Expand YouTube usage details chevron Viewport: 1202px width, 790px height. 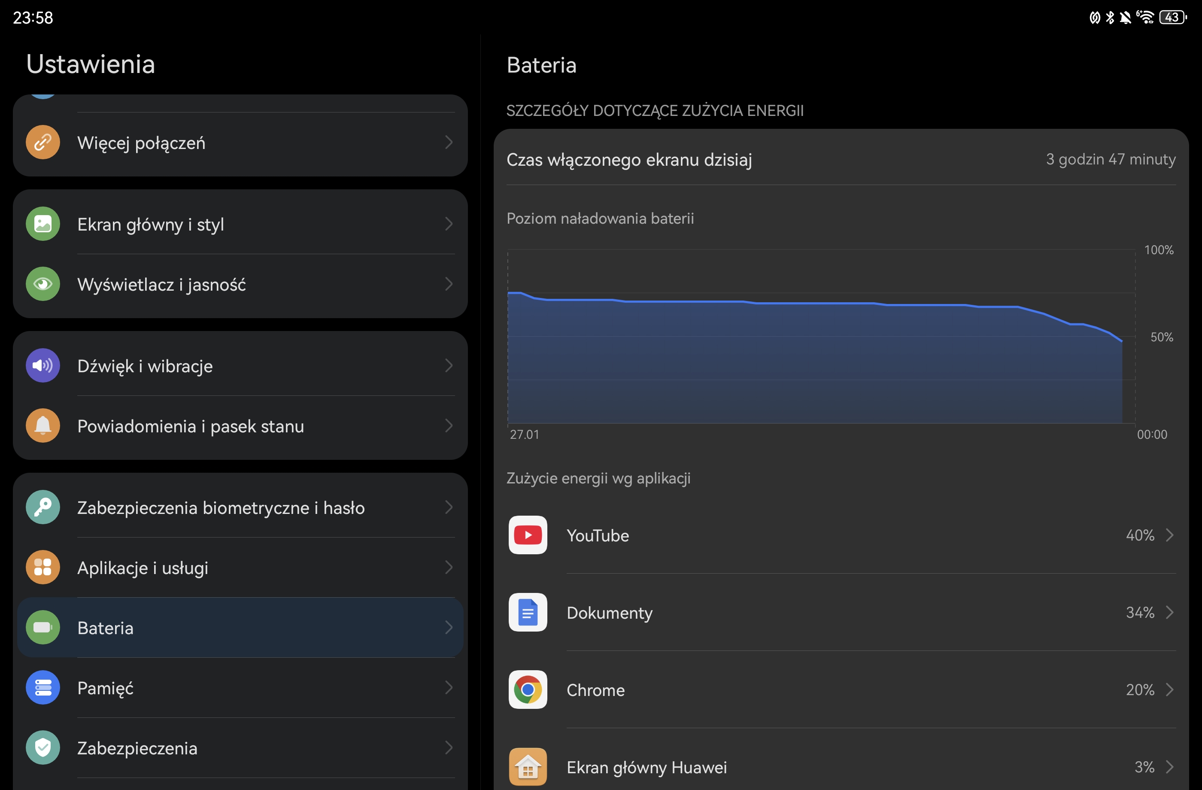tap(1169, 535)
